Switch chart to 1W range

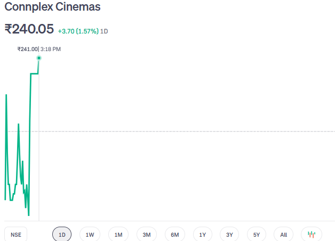(x=90, y=235)
